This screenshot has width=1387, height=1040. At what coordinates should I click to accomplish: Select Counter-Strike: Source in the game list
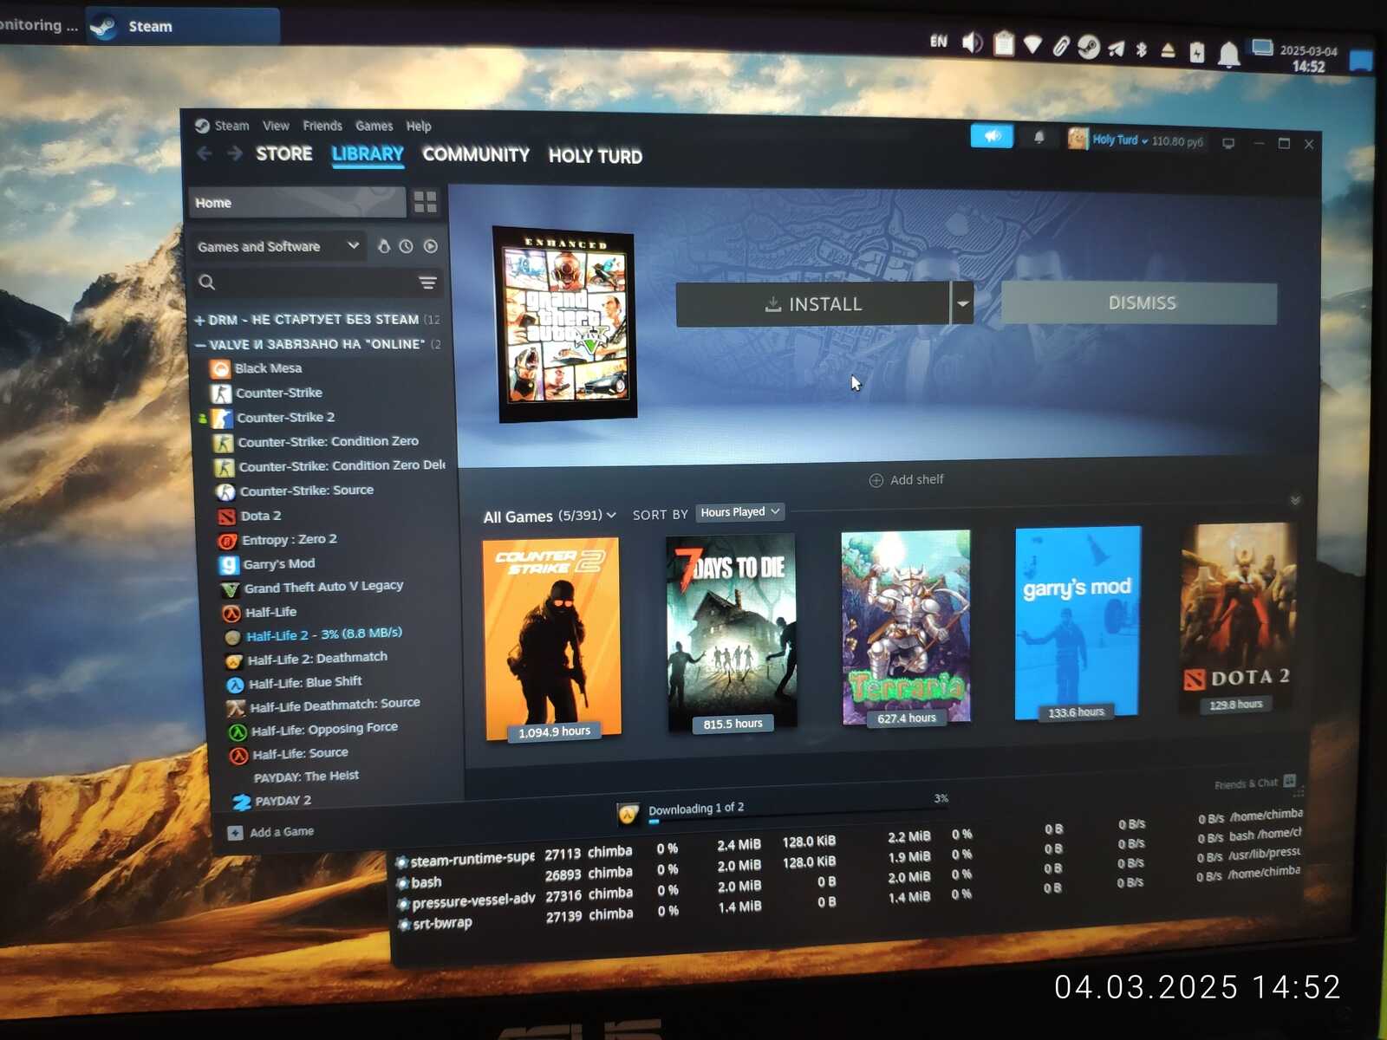(x=306, y=491)
